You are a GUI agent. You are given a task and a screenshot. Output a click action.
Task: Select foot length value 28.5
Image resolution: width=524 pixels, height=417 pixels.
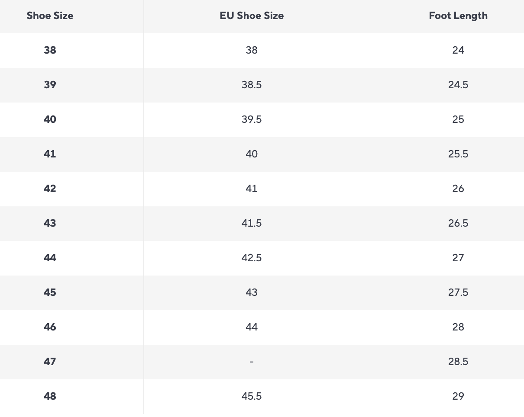coord(458,362)
